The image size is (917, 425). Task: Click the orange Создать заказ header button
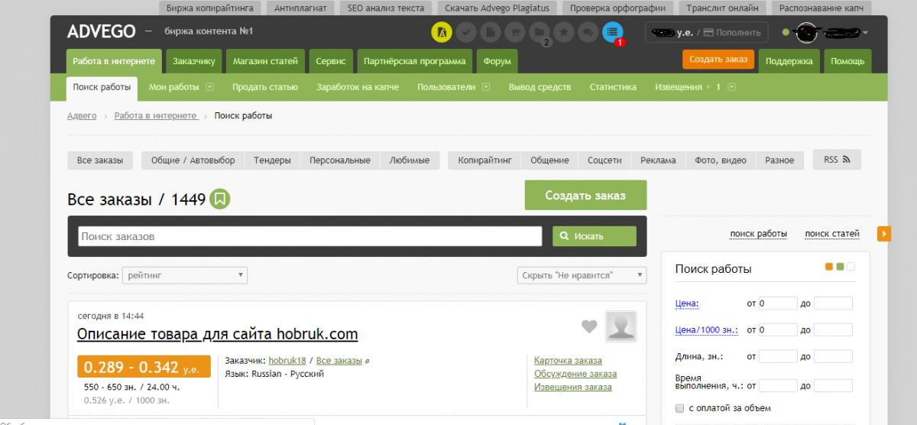[718, 60]
